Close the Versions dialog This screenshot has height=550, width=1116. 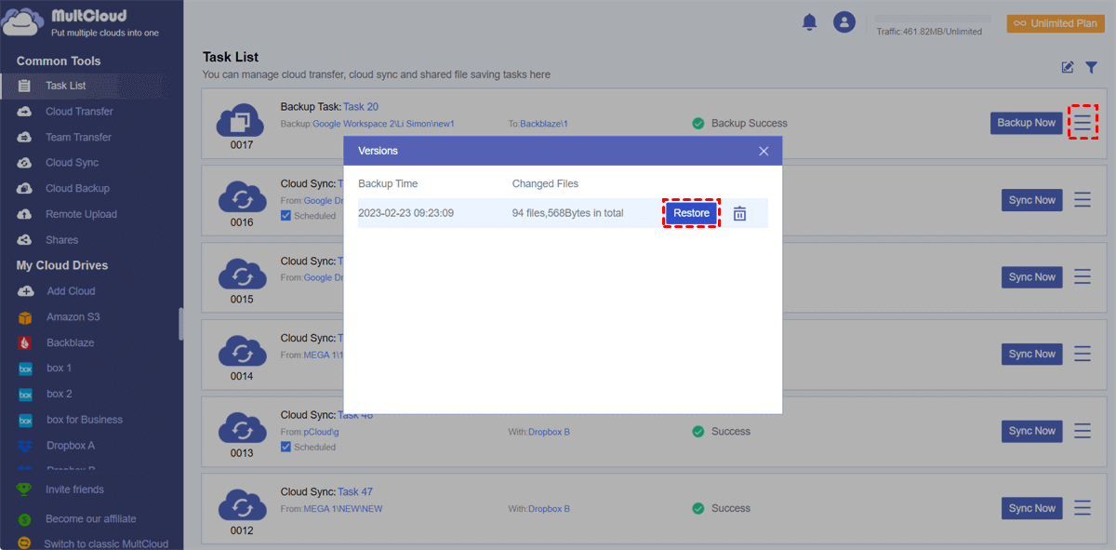click(764, 151)
